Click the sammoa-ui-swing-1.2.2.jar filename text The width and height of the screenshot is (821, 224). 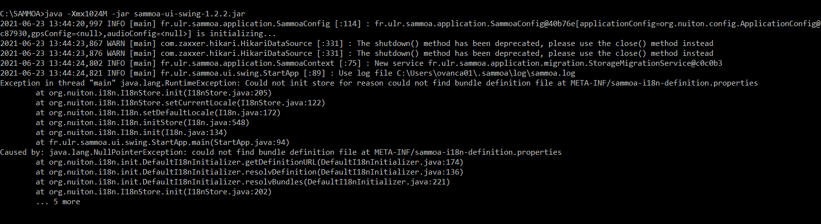189,14
